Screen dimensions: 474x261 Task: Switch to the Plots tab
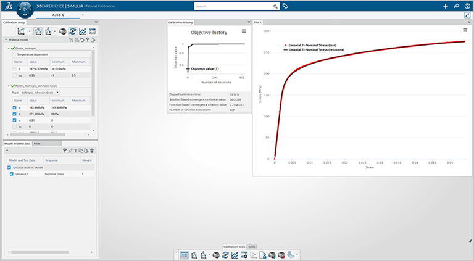click(37, 143)
